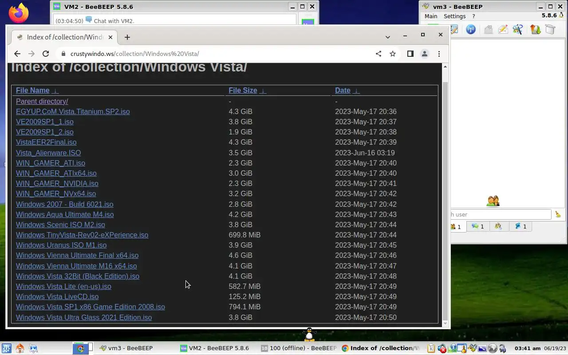Click Windows Vista 32Bit (Black Edition).iso

(x=78, y=276)
